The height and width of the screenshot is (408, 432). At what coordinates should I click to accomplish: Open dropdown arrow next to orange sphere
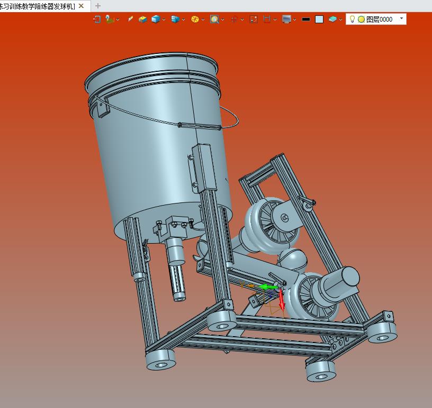coord(203,20)
